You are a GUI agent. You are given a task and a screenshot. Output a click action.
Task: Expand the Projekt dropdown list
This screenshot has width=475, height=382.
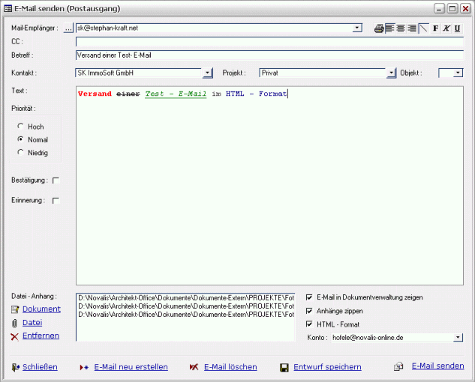(391, 73)
